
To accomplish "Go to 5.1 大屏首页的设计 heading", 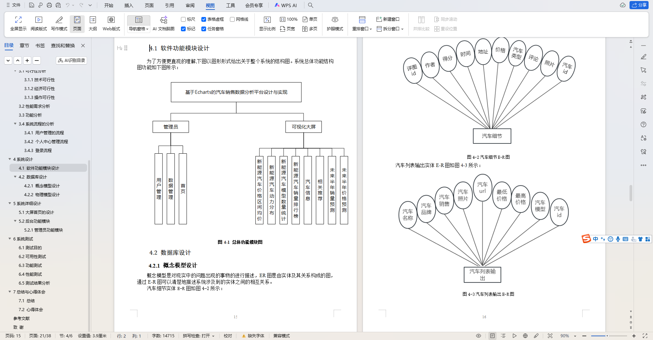I will (x=36, y=212).
